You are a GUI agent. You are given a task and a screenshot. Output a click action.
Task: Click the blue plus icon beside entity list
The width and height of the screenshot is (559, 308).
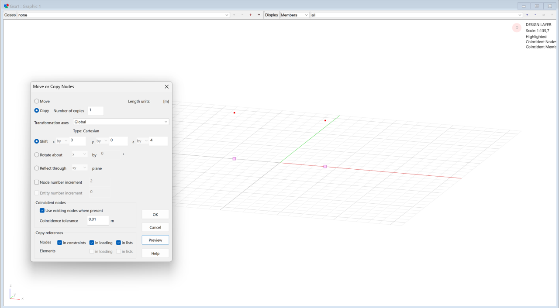point(527,15)
